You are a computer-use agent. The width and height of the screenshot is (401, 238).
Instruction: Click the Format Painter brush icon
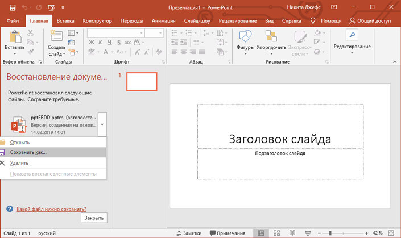tap(31, 52)
